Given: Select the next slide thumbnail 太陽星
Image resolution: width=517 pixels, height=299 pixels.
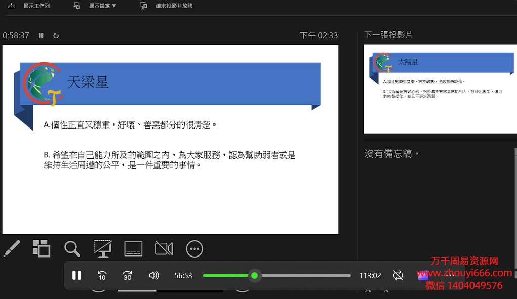Looking at the screenshot, I should tap(440, 89).
